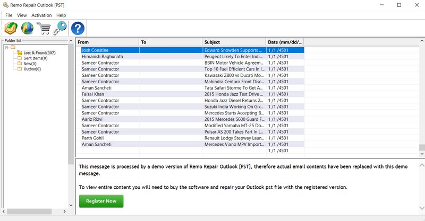Open the View menu
This screenshot has width=425, height=221.
click(x=22, y=15)
